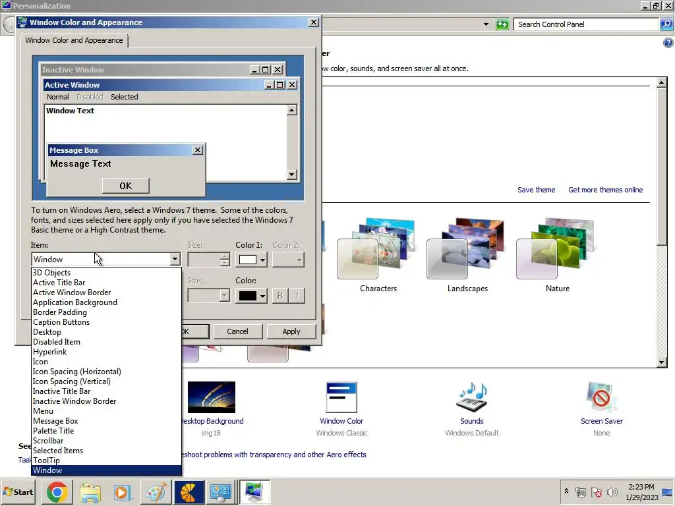The image size is (675, 506).
Task: Collapse the Item combo box arrow
Action: pos(174,260)
